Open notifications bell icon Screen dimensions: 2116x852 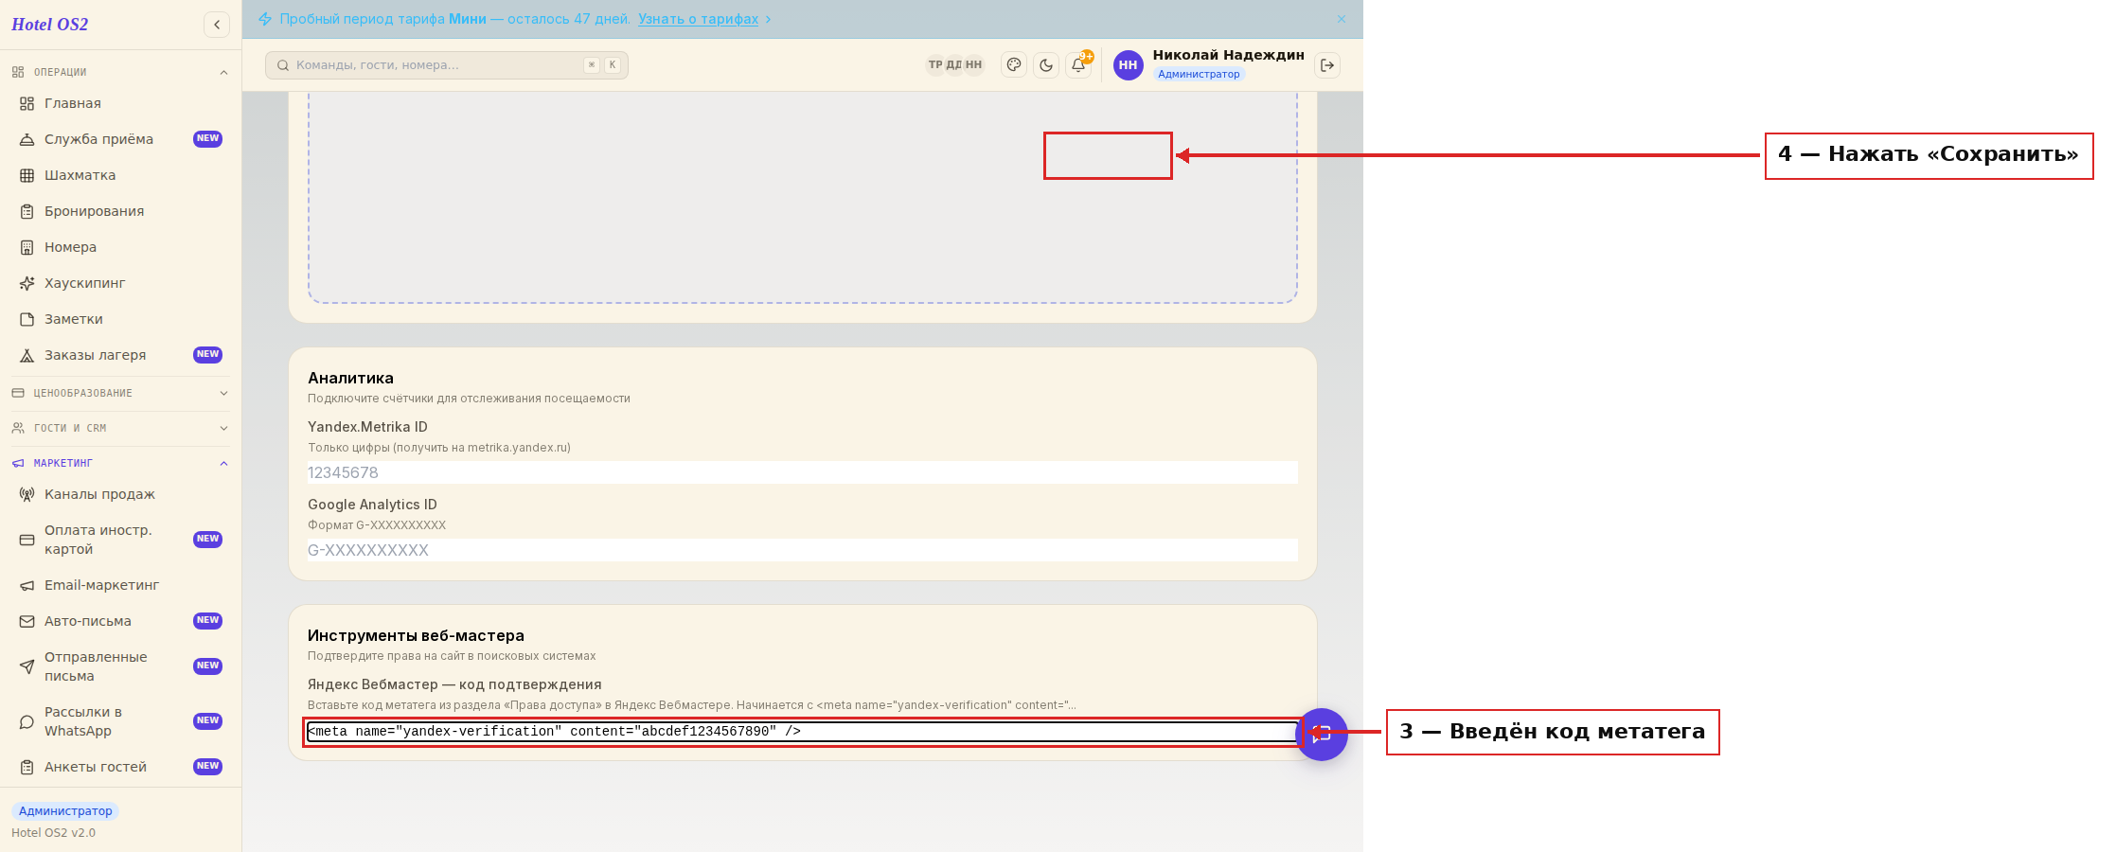(x=1078, y=65)
